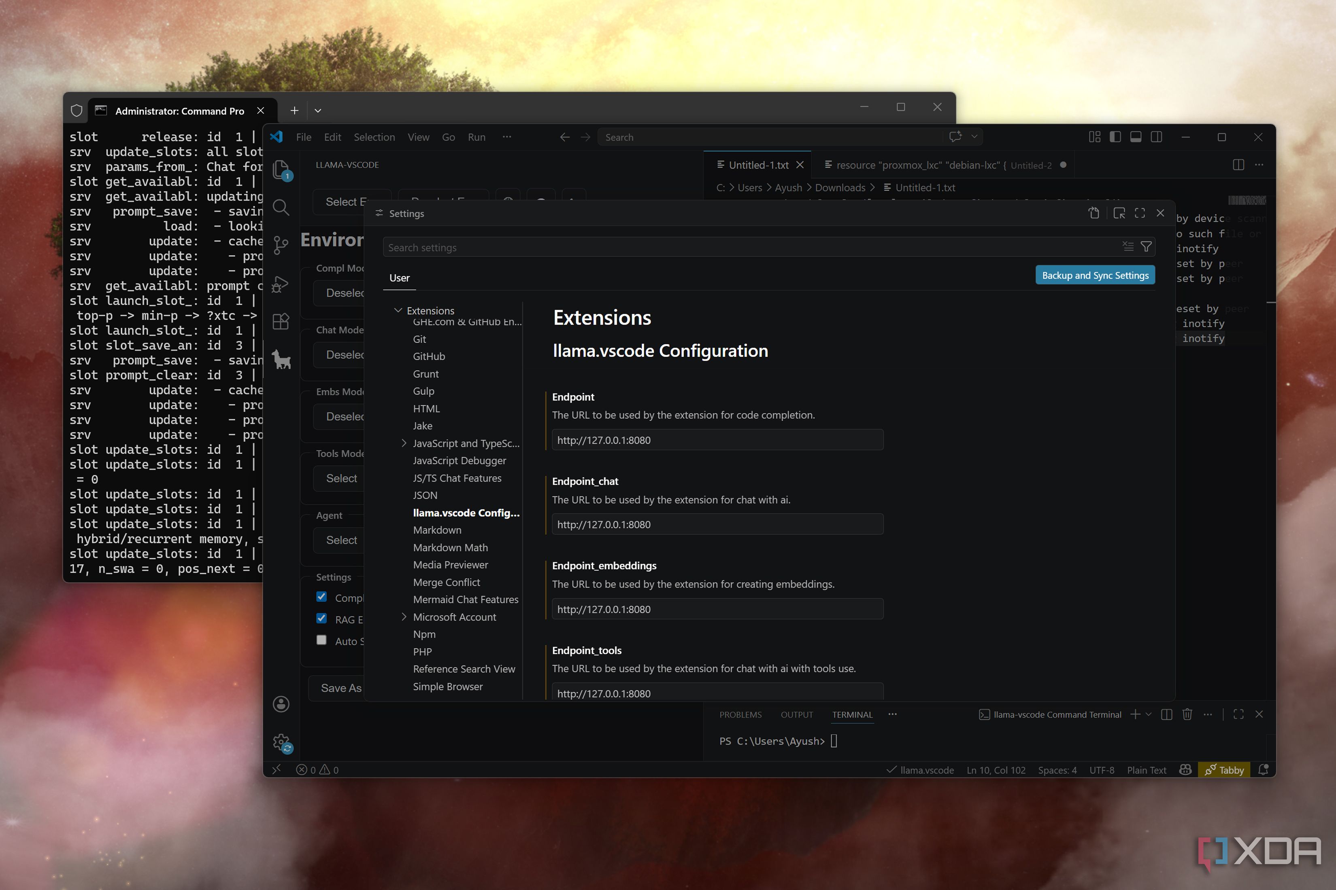Open the File menu
1336x890 pixels.
[x=303, y=137]
